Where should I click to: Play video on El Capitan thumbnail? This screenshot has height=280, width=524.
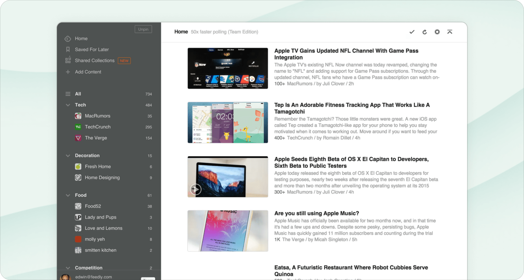[196, 189]
